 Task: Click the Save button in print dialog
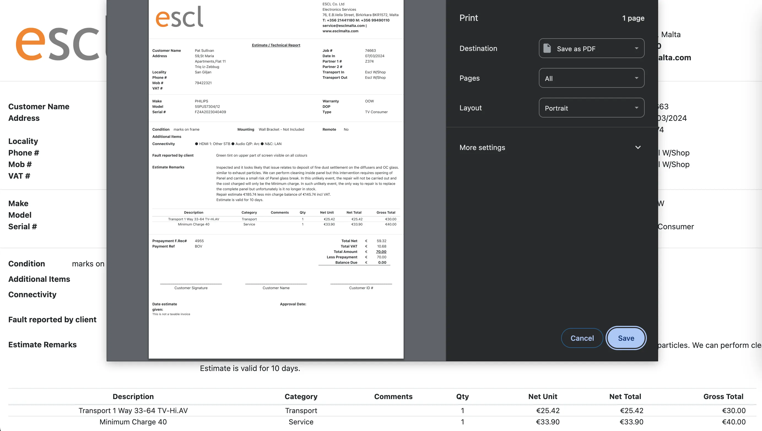click(x=626, y=338)
